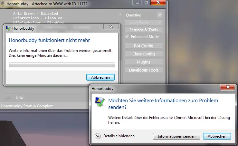Close the send information dialog

click(x=228, y=87)
